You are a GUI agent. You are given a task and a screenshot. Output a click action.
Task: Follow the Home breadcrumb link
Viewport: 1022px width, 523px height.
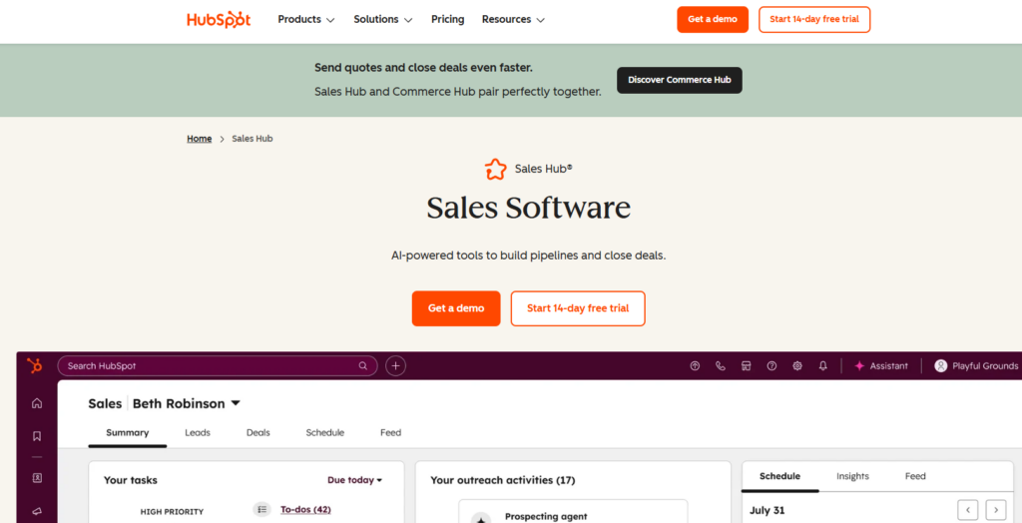200,139
